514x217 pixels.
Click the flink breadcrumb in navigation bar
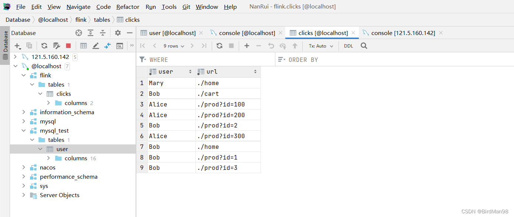[x=81, y=20]
